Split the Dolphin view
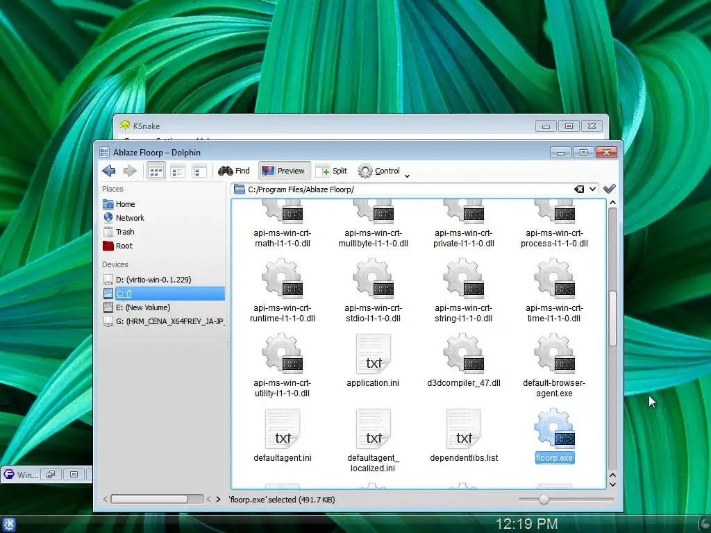Image resolution: width=711 pixels, height=533 pixels. pos(332,171)
